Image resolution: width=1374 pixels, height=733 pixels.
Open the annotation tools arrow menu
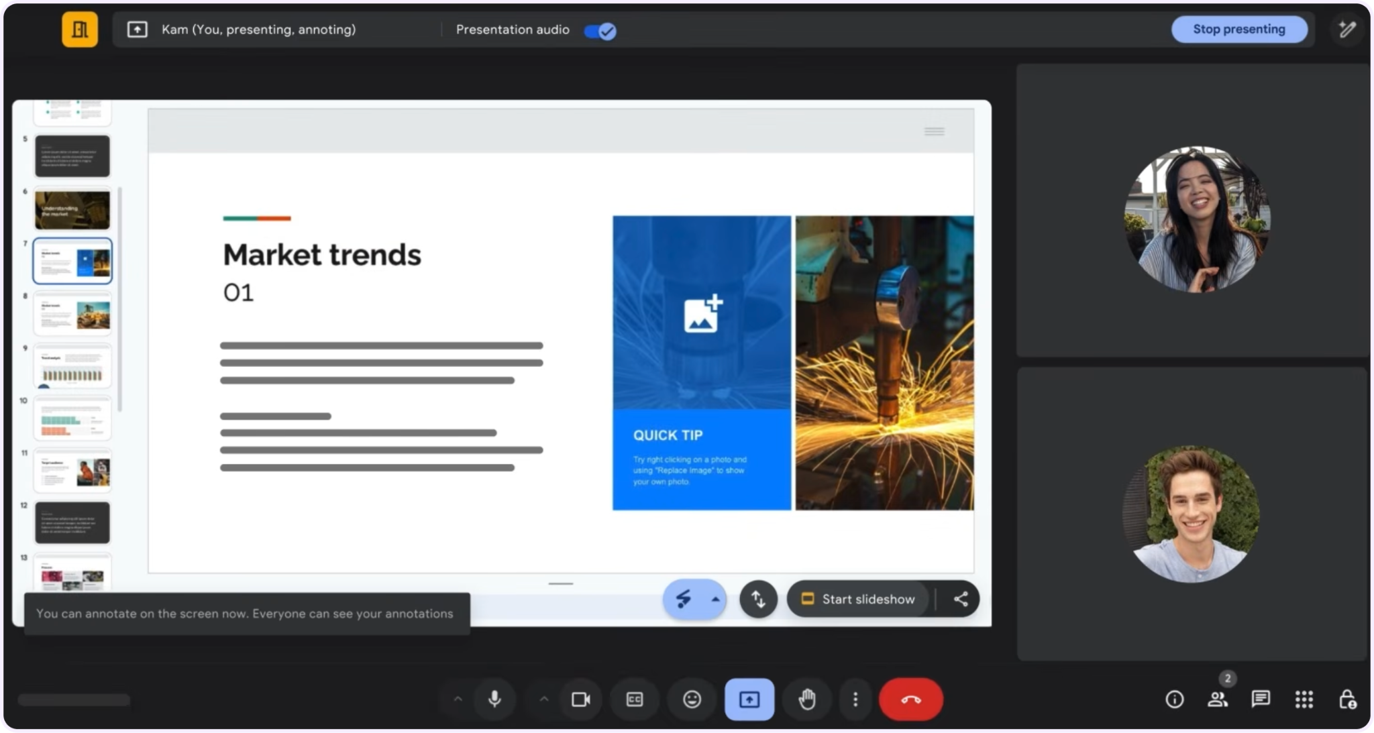[x=715, y=599]
